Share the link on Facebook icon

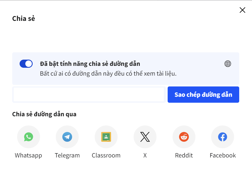pos(223,137)
